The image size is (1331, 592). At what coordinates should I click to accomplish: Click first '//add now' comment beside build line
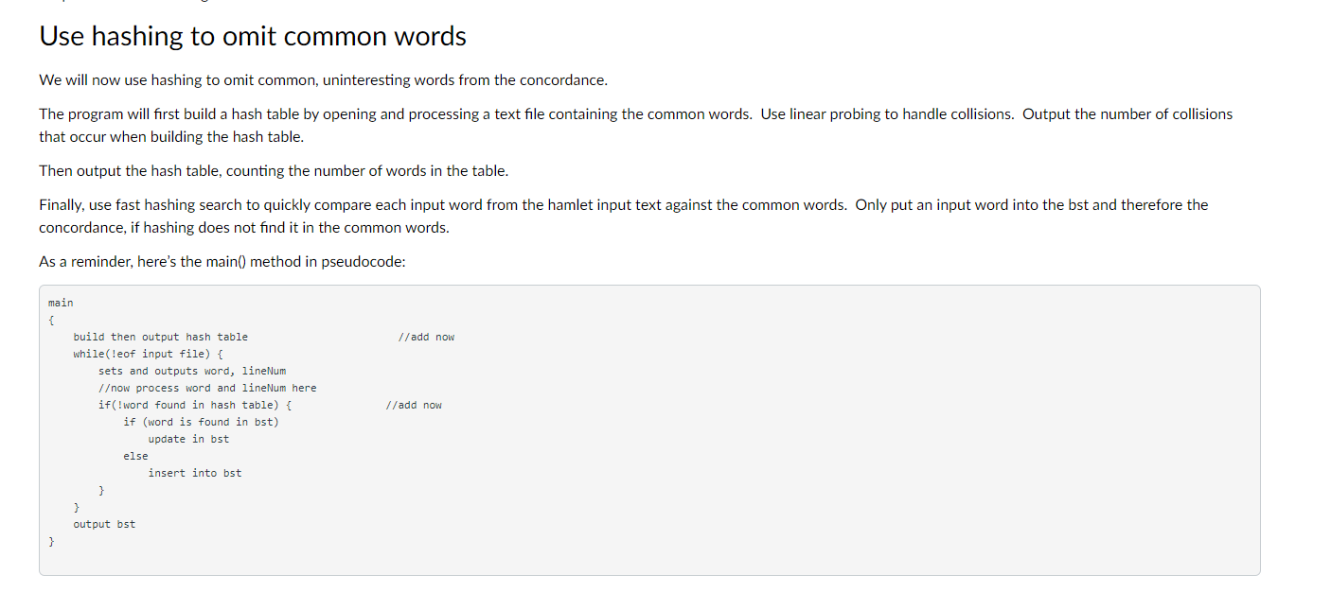(427, 337)
